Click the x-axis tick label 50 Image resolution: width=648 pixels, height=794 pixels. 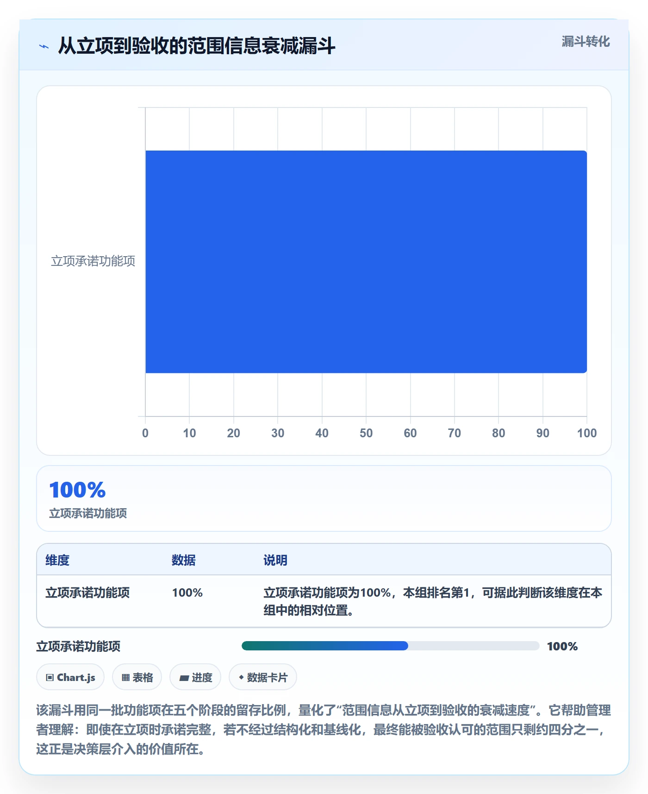coord(366,433)
